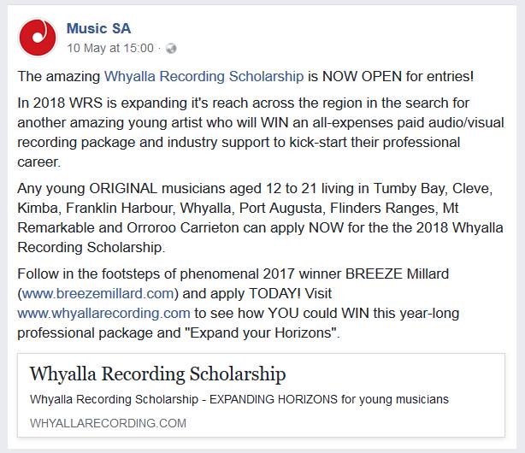Click the link preview description about EXPANDING HORIZONS

point(239,399)
